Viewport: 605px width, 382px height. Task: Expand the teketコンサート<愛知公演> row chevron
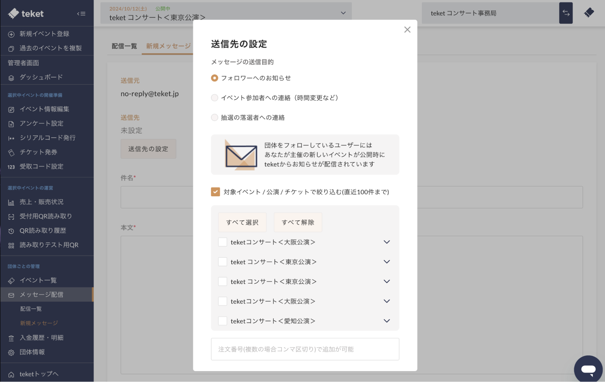(386, 321)
